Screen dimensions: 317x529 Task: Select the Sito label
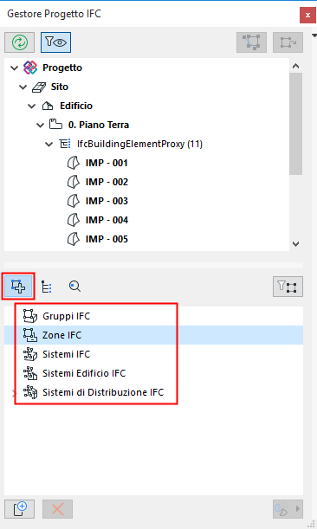[x=60, y=87]
